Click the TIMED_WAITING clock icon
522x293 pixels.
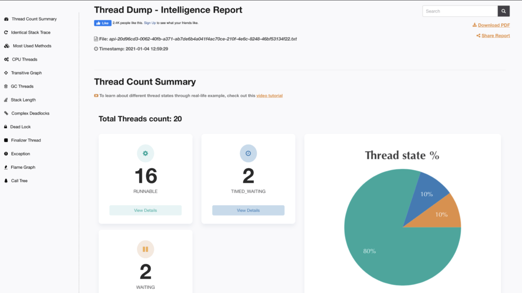click(248, 153)
